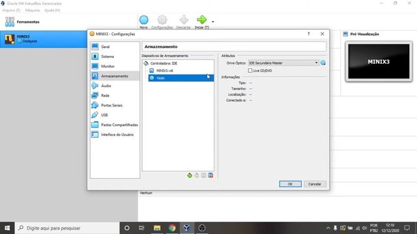Screen dimensions: 417x234
Task: Show hidden system tray icons
Action: [x=328, y=228]
